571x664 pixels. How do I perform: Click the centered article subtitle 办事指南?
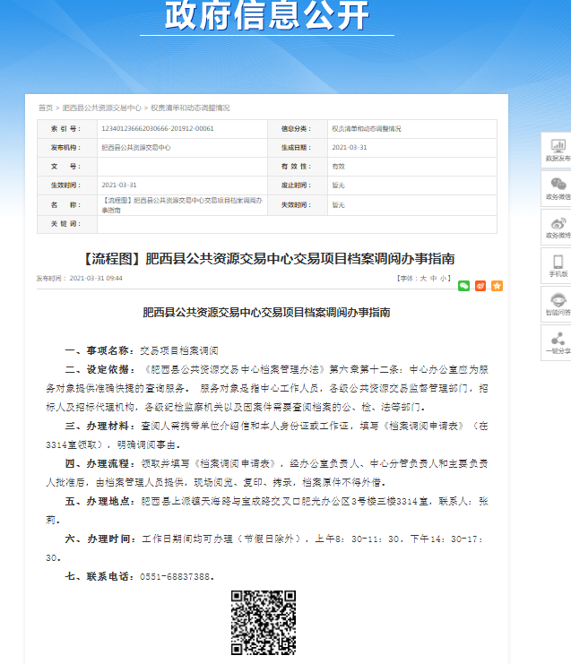[266, 313]
